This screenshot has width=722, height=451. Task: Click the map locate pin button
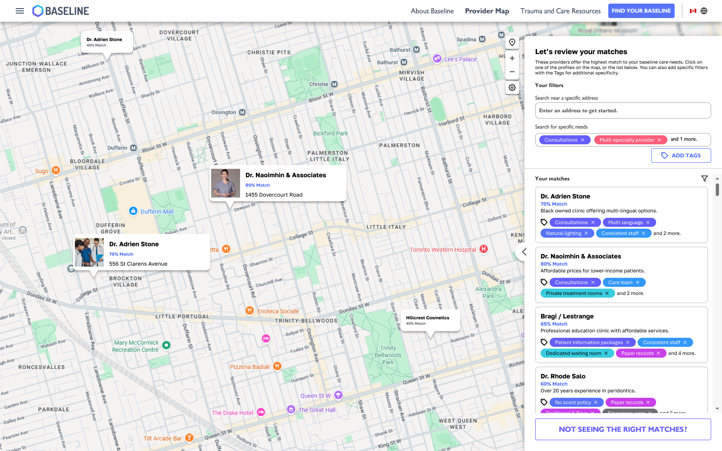click(512, 42)
